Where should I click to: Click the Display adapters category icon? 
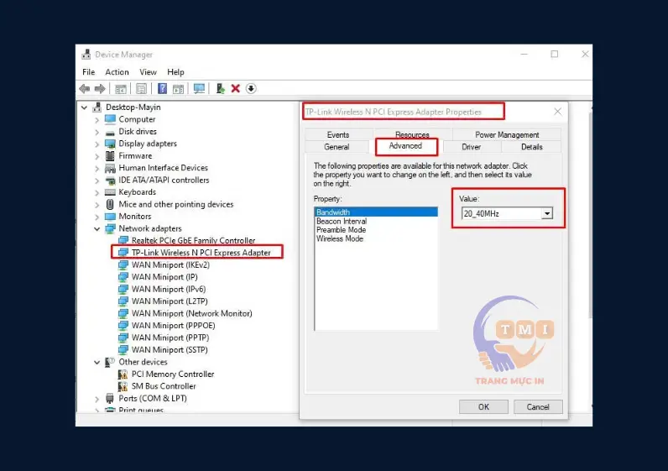pyautogui.click(x=110, y=144)
